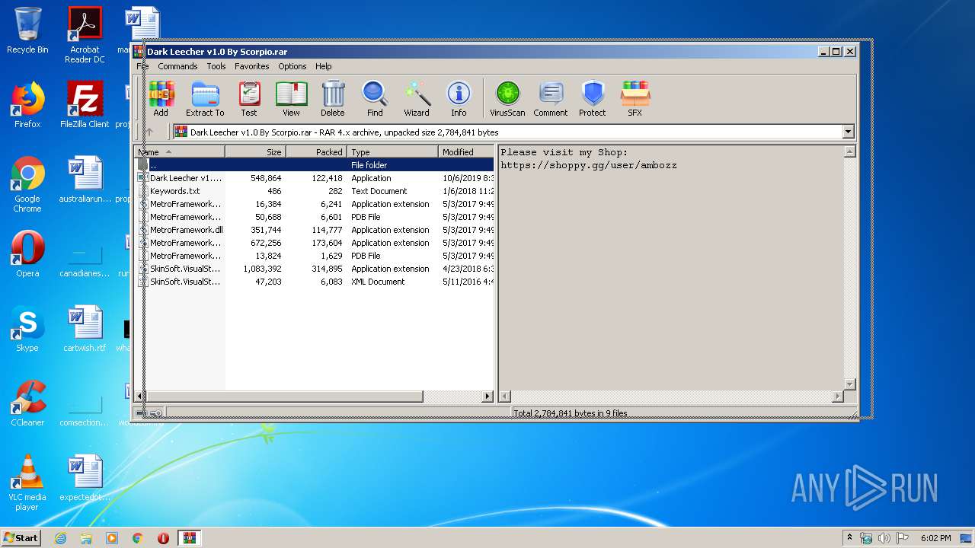Click the shoppy.gg URL in comment pane
The width and height of the screenshot is (975, 548).
point(588,165)
